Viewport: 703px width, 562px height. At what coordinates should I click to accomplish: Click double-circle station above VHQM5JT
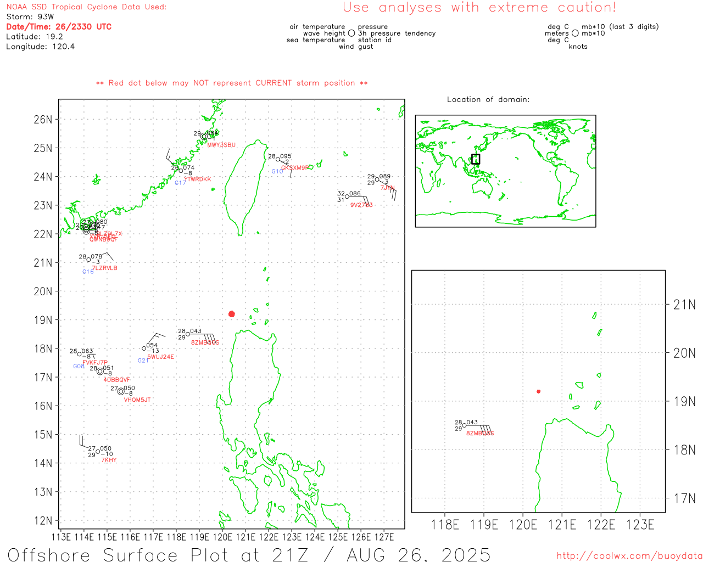121,391
